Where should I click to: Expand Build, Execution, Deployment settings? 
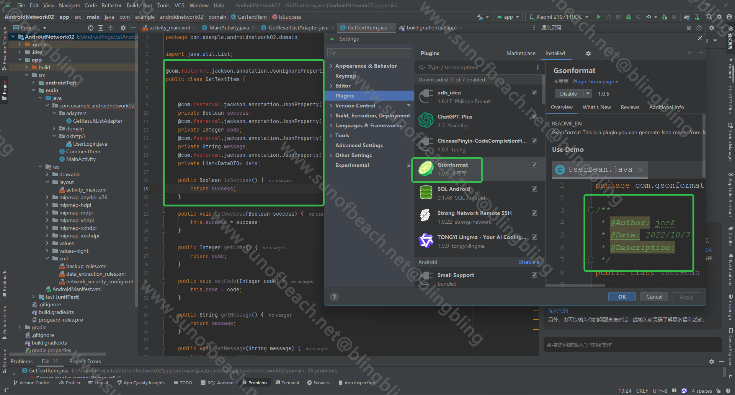[331, 115]
